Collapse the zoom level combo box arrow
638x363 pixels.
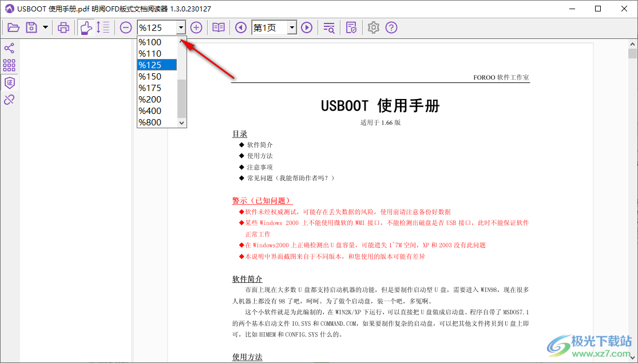pos(181,27)
